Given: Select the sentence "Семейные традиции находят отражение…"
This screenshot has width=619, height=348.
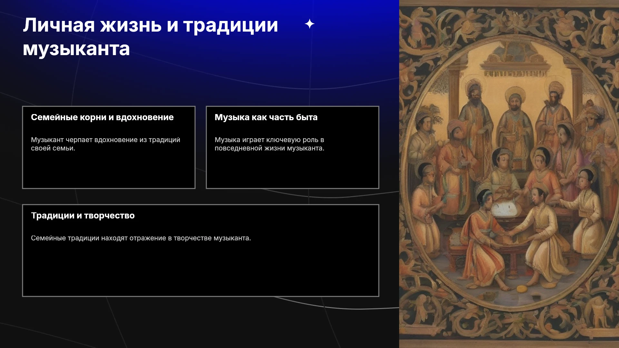Looking at the screenshot, I should coord(141,238).
